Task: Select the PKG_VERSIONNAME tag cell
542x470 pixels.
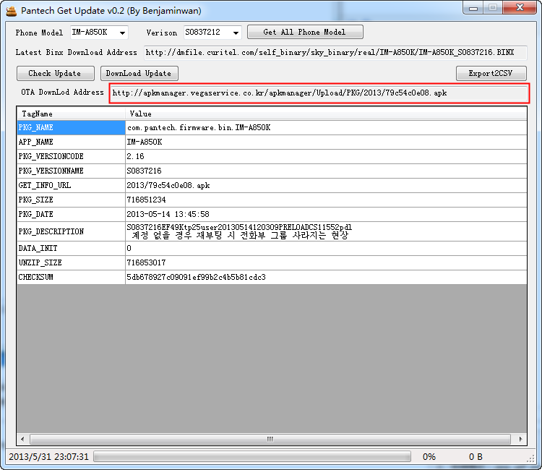Action: click(71, 171)
